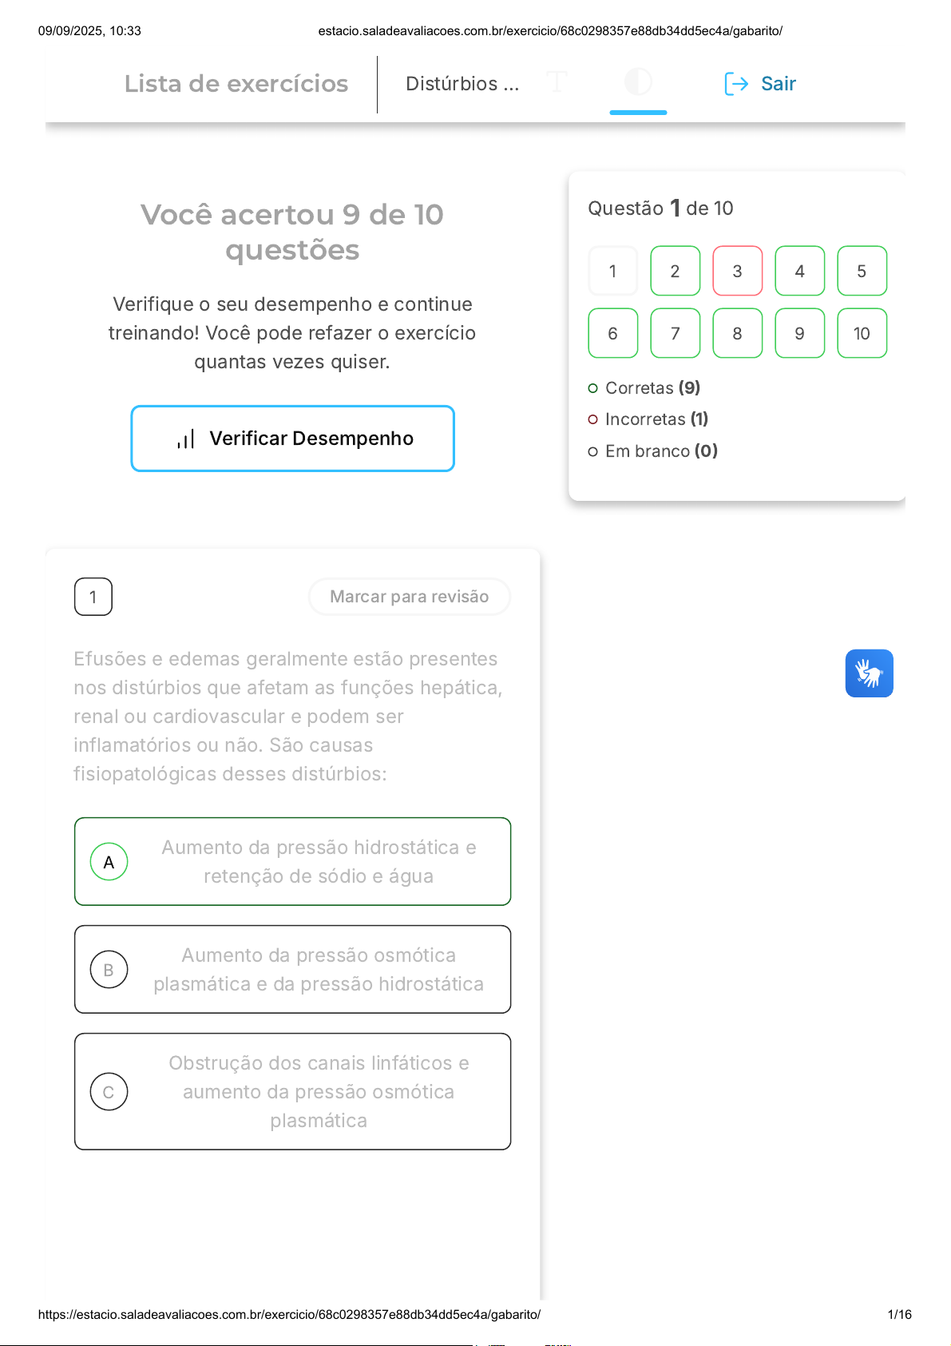Select answer option B radio circle

[109, 970]
